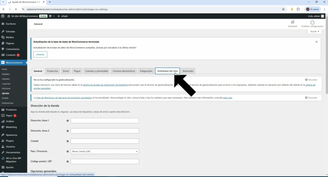The width and height of the screenshot is (328, 177).
Task: Click the Análisis chart icon
Action: [x=3, y=121]
